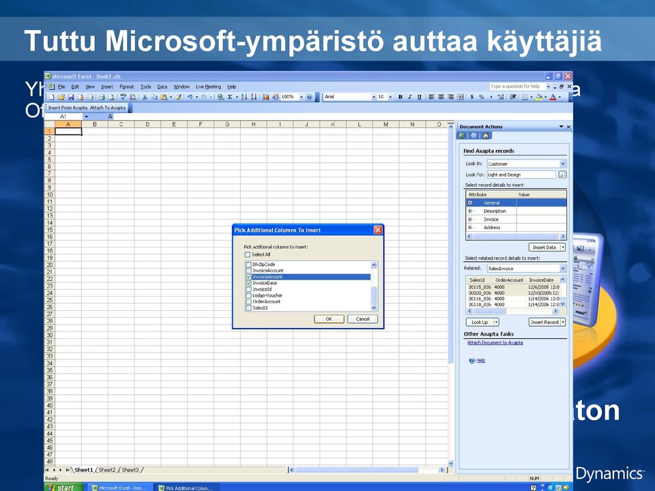Image resolution: width=655 pixels, height=491 pixels.
Task: Open Print Preview from the toolbar
Action: 111,97
